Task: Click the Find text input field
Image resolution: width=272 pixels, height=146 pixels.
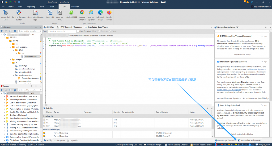Action: tap(62, 31)
